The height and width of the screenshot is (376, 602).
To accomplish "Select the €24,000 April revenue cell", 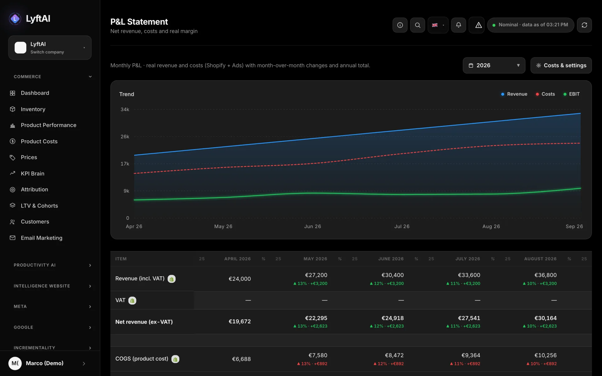I will click(240, 279).
